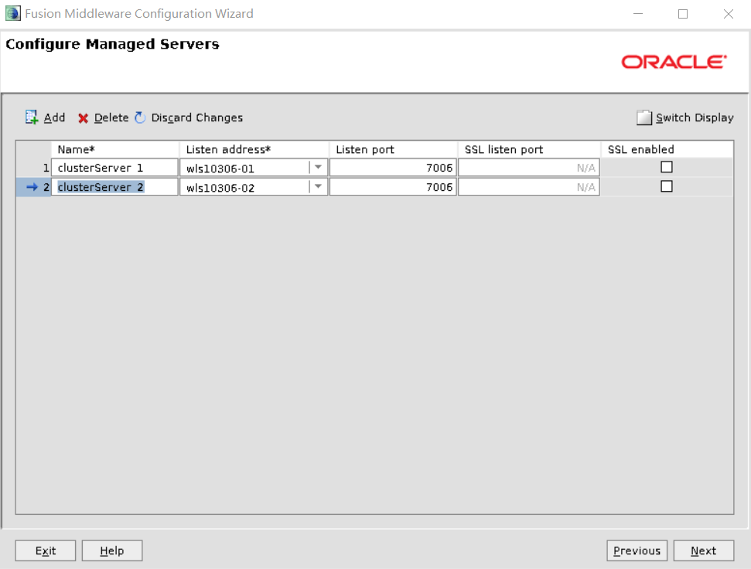Open the listen address dropdown for clusterServer 2
The image size is (751, 569).
[318, 186]
